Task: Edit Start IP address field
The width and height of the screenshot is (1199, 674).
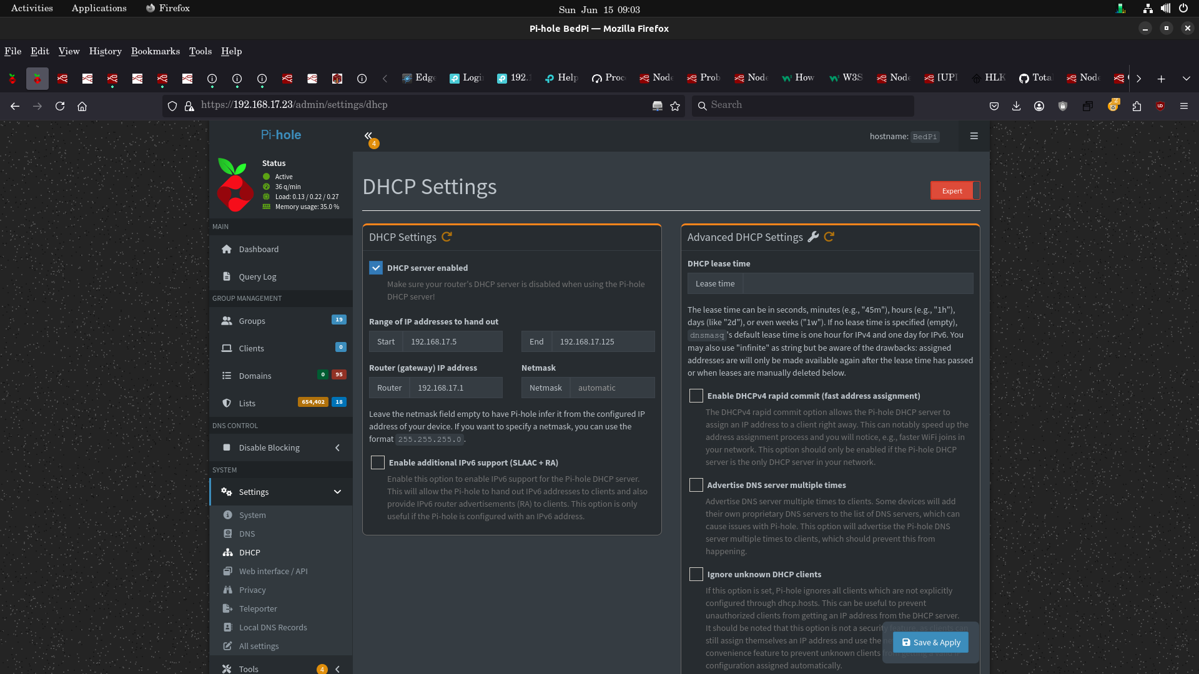Action: (453, 341)
